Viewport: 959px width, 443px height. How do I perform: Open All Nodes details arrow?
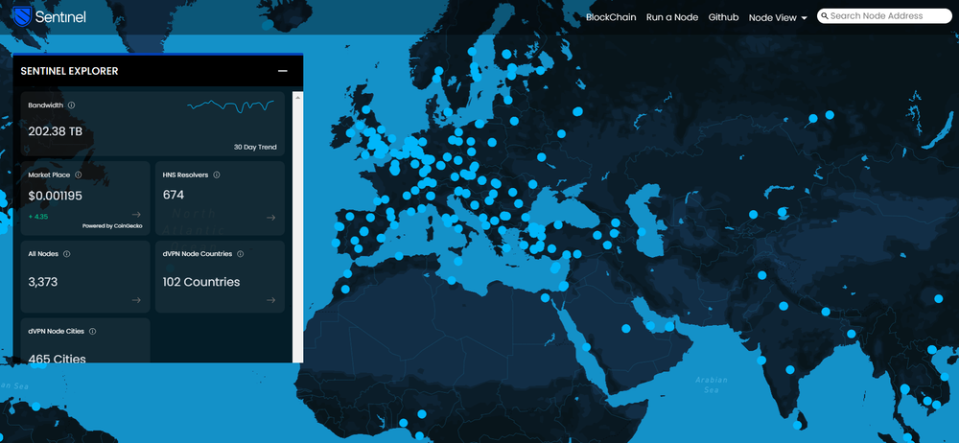136,299
